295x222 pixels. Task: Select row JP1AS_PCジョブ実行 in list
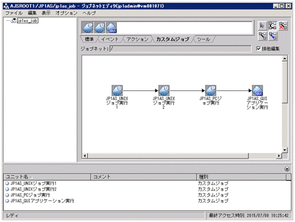[147, 195]
